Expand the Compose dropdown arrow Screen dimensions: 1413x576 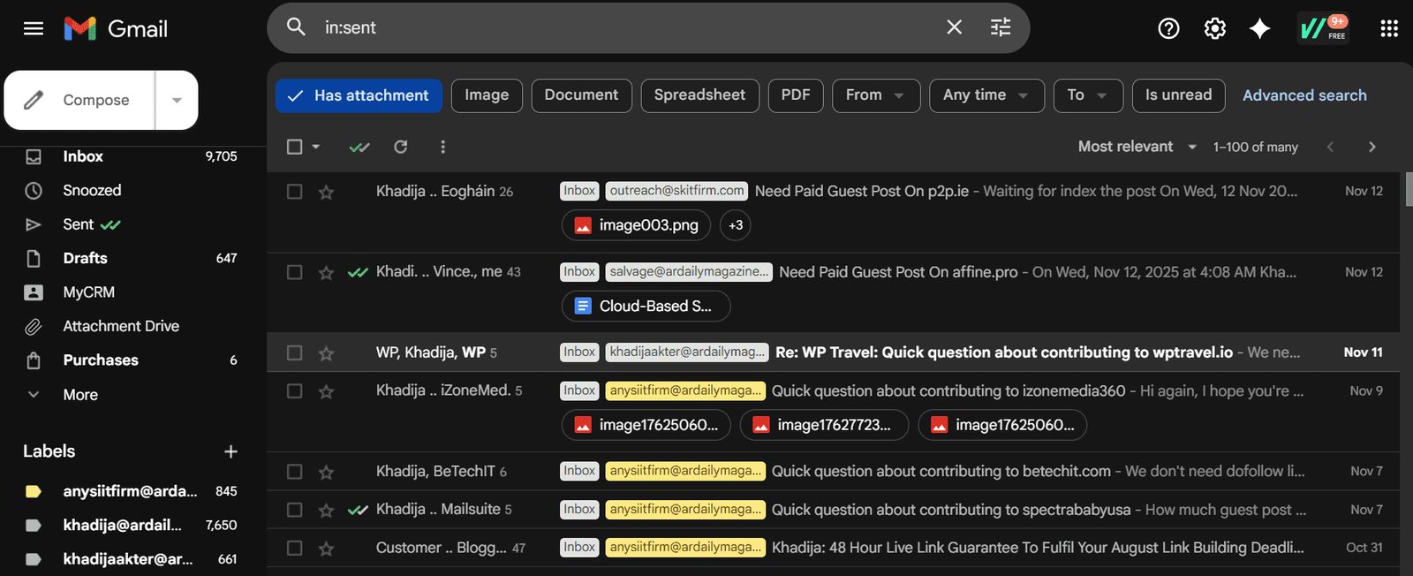177,100
